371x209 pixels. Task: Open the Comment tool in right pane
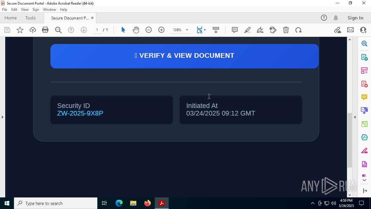pos(364,97)
